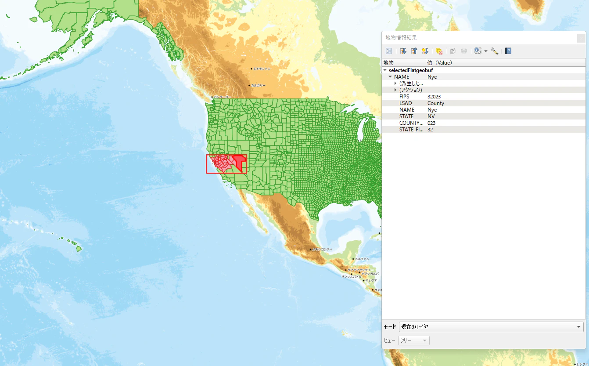Click the collapse tree icon

(x=414, y=51)
